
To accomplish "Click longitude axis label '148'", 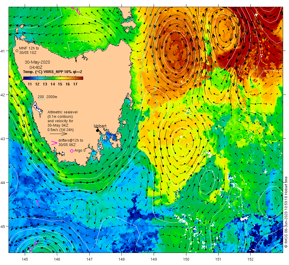I will click(121, 259).
